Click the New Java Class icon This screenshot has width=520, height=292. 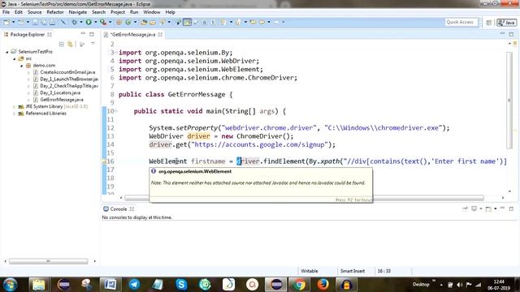click(x=128, y=22)
